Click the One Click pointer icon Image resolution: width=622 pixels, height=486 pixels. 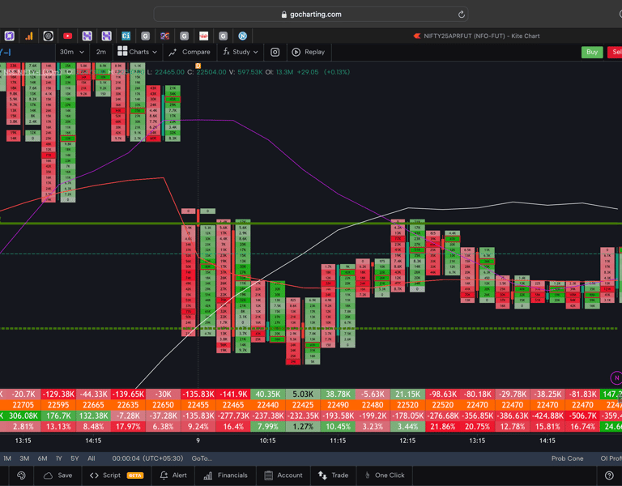[x=368, y=475]
